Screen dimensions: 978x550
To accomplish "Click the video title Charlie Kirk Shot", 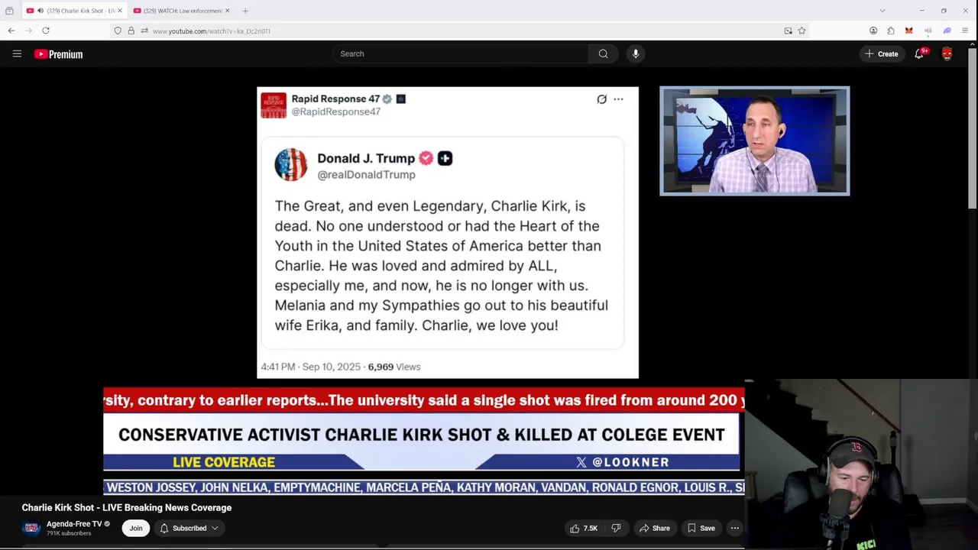I will (127, 507).
